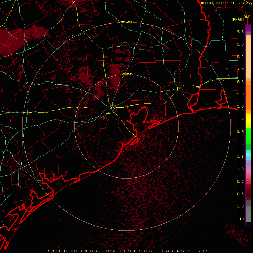Click the yellow Houston beltway loop on the map
253x253 pixels.
click(x=111, y=109)
